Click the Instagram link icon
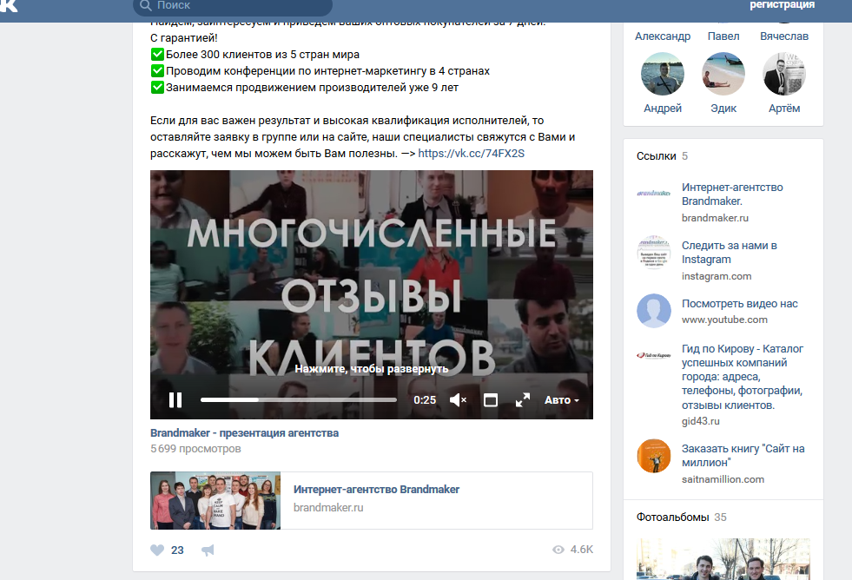Image resolution: width=852 pixels, height=580 pixels. tap(654, 253)
